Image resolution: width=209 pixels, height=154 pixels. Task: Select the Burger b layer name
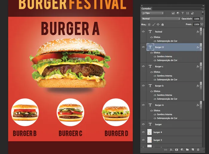pyautogui.click(x=159, y=86)
